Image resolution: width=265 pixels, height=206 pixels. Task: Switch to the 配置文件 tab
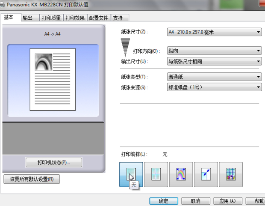99,18
